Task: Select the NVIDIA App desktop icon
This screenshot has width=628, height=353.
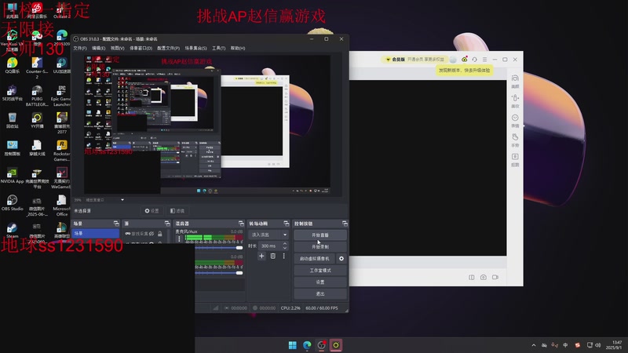Action: pyautogui.click(x=12, y=175)
